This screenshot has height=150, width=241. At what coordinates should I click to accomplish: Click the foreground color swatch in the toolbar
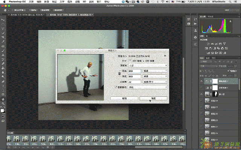[x=2, y=110]
